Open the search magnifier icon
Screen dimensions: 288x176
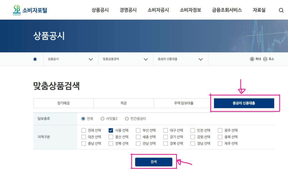[x=281, y=10]
